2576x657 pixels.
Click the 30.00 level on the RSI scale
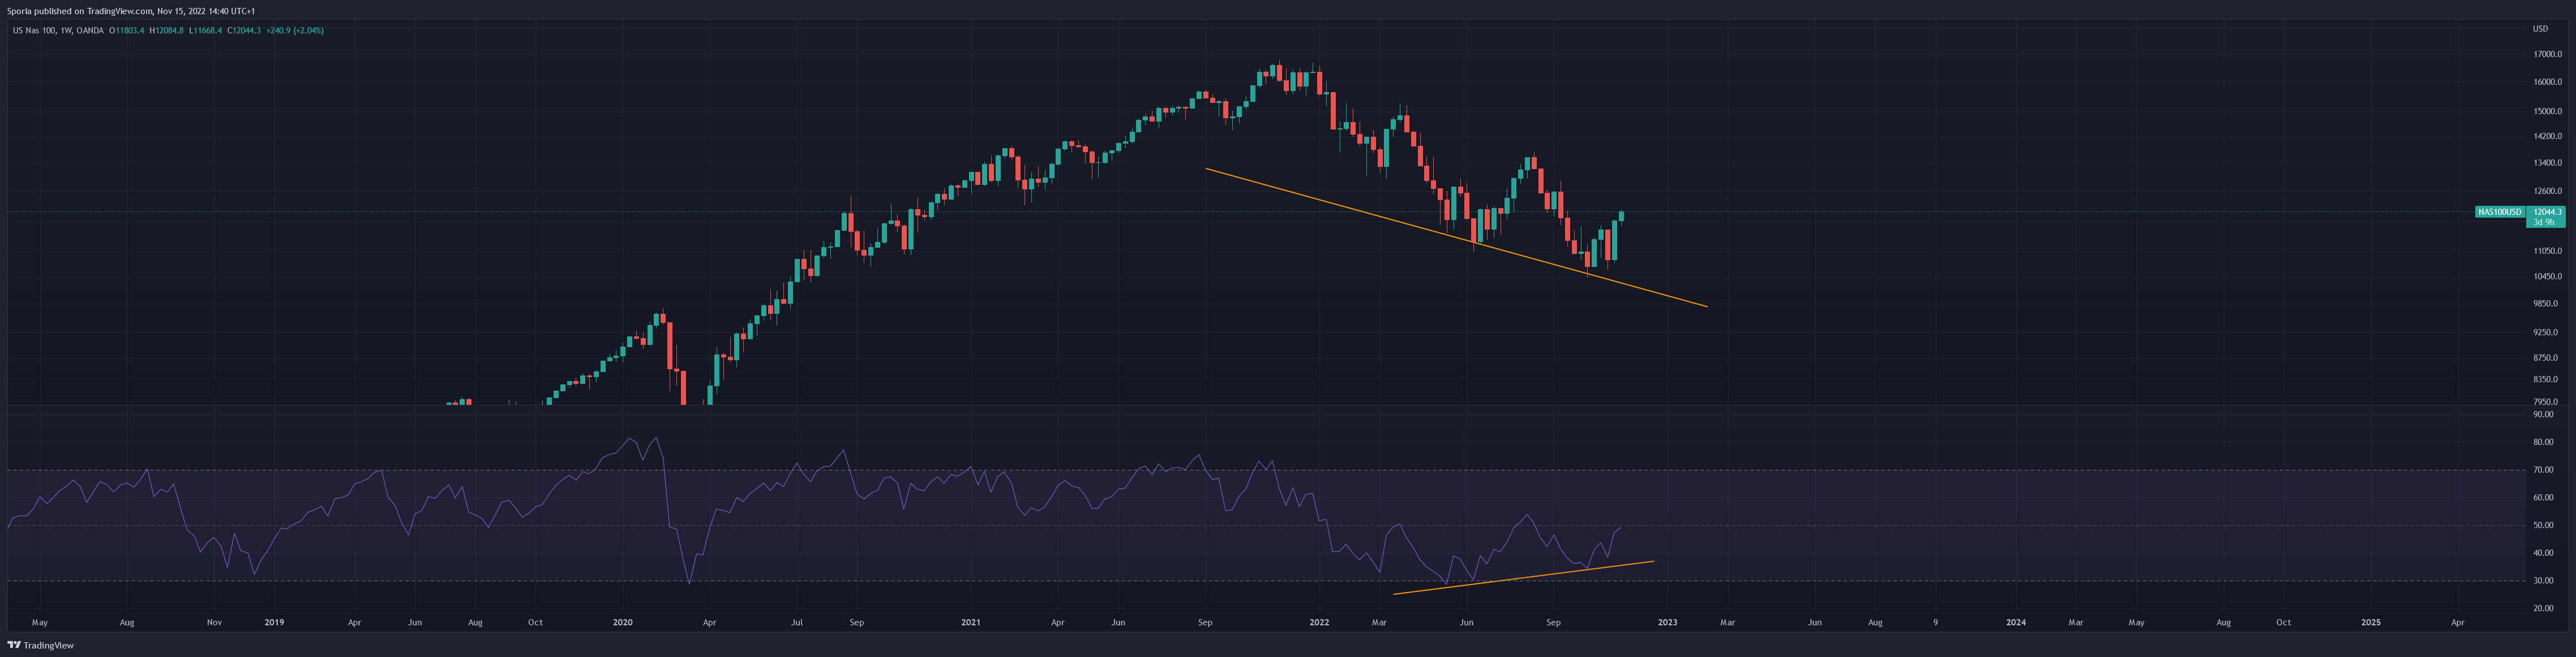point(2542,581)
